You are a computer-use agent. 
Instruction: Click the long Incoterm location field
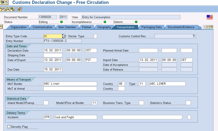coord(142,117)
